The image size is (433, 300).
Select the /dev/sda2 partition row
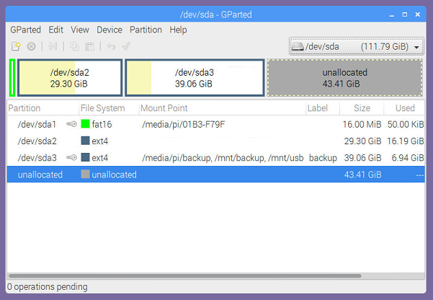(215, 141)
